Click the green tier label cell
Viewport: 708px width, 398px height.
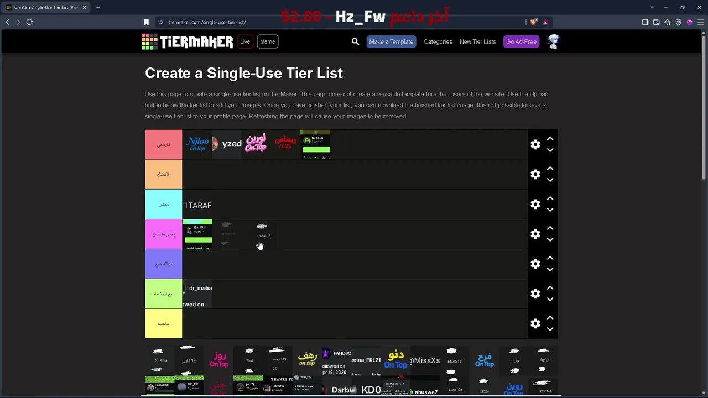(x=163, y=294)
